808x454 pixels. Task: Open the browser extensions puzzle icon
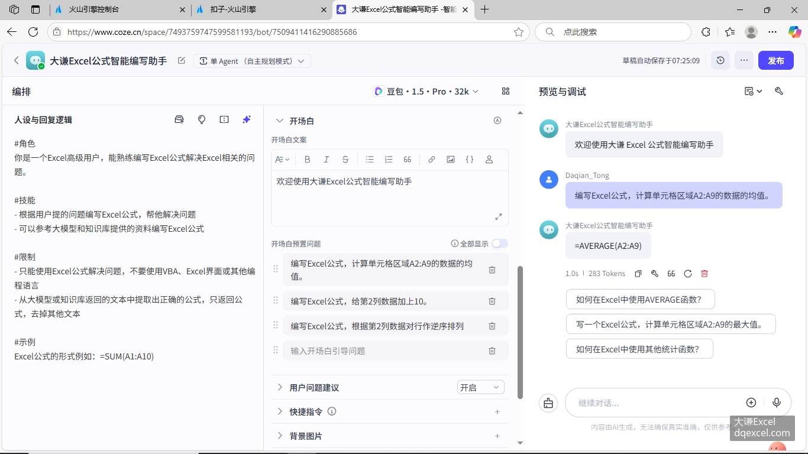tap(706, 32)
